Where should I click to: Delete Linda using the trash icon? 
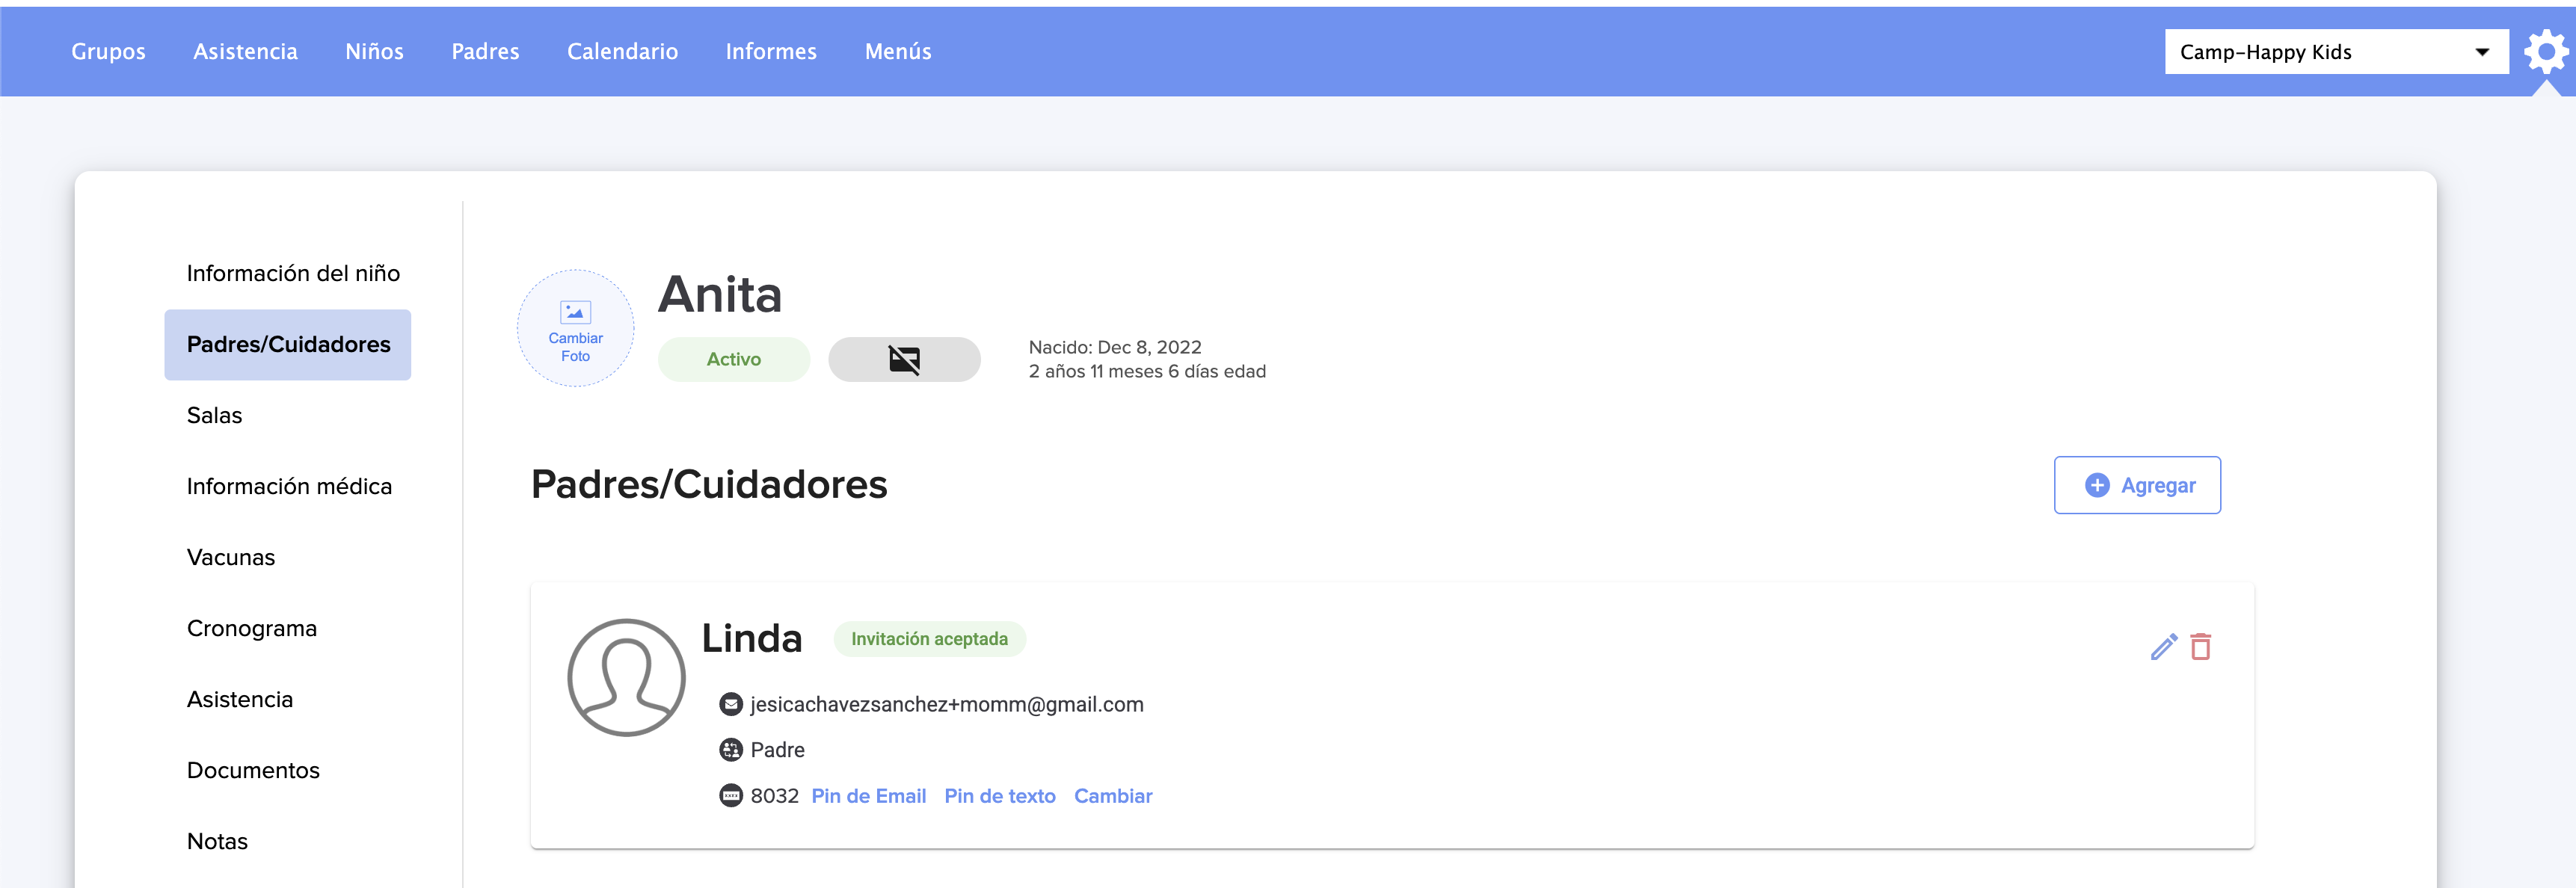(x=2200, y=647)
